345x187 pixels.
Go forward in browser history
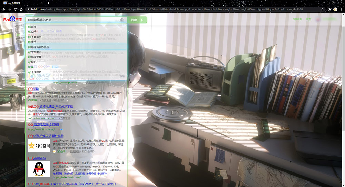(x=9, y=9)
